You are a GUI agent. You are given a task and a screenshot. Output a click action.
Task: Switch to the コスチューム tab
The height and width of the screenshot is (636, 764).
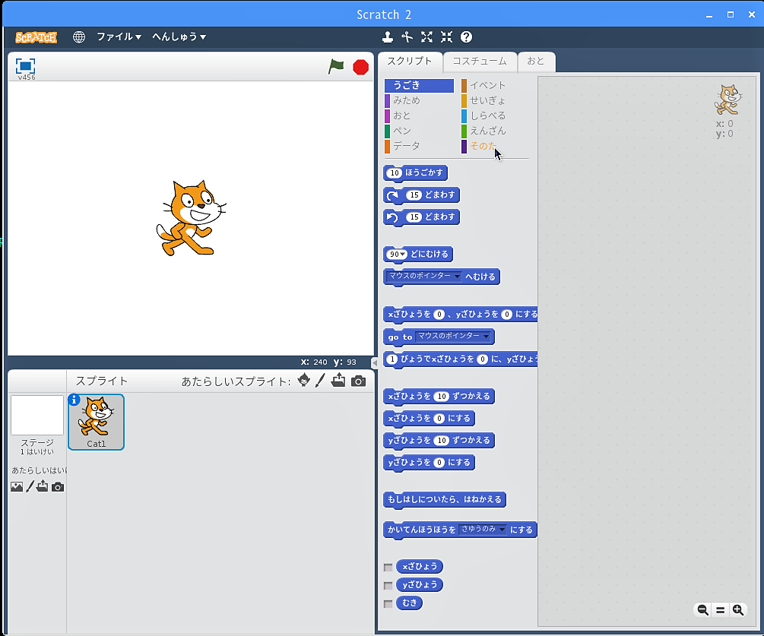480,62
